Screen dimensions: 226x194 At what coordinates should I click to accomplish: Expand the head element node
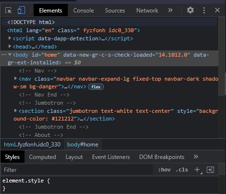click(10, 46)
